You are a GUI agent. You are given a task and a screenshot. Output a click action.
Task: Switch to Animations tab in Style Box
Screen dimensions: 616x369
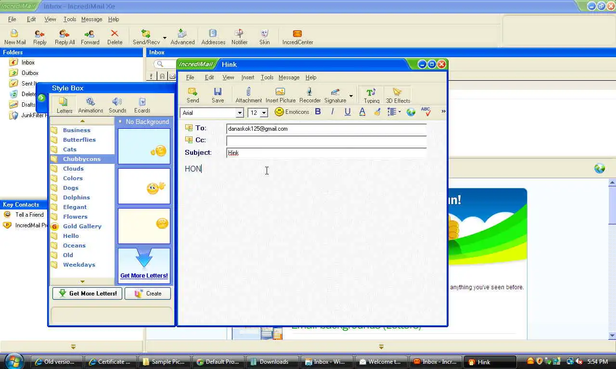(x=90, y=105)
